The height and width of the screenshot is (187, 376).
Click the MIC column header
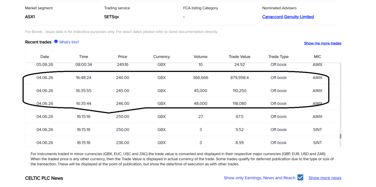point(318,57)
